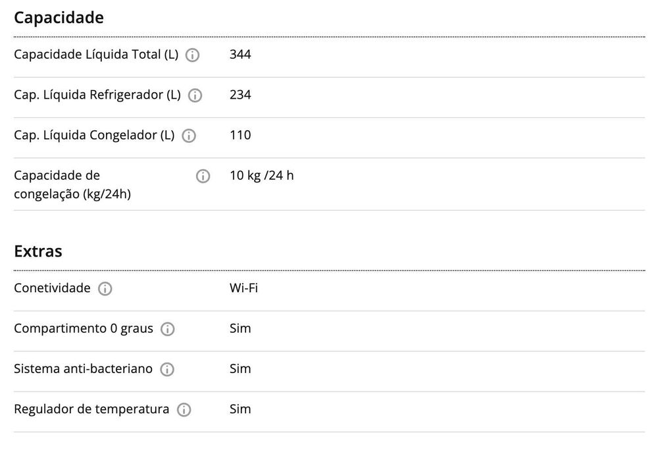Click info icon for Capacidade de congelação

tap(203, 176)
